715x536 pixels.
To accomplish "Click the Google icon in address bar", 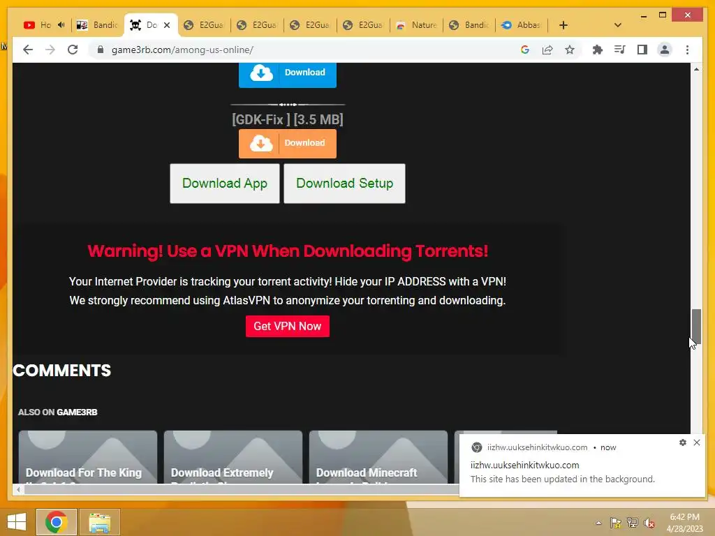I will 525,50.
